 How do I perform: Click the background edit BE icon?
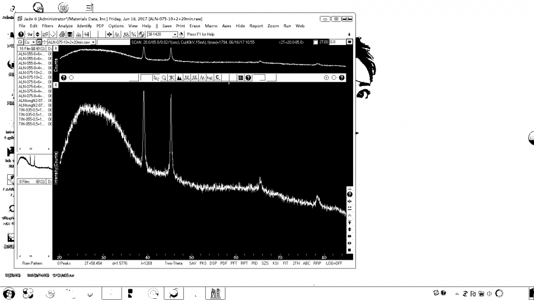[x=187, y=78]
